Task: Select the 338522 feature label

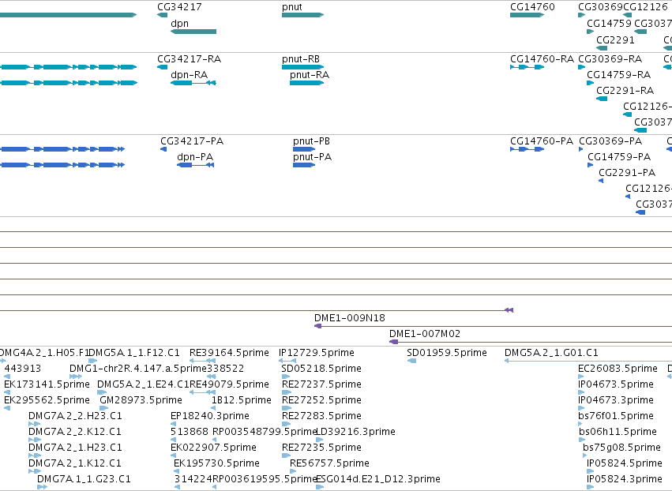Action: click(225, 369)
